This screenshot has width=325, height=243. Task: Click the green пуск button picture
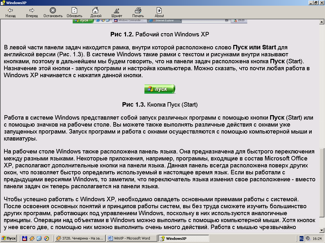pos(160,89)
